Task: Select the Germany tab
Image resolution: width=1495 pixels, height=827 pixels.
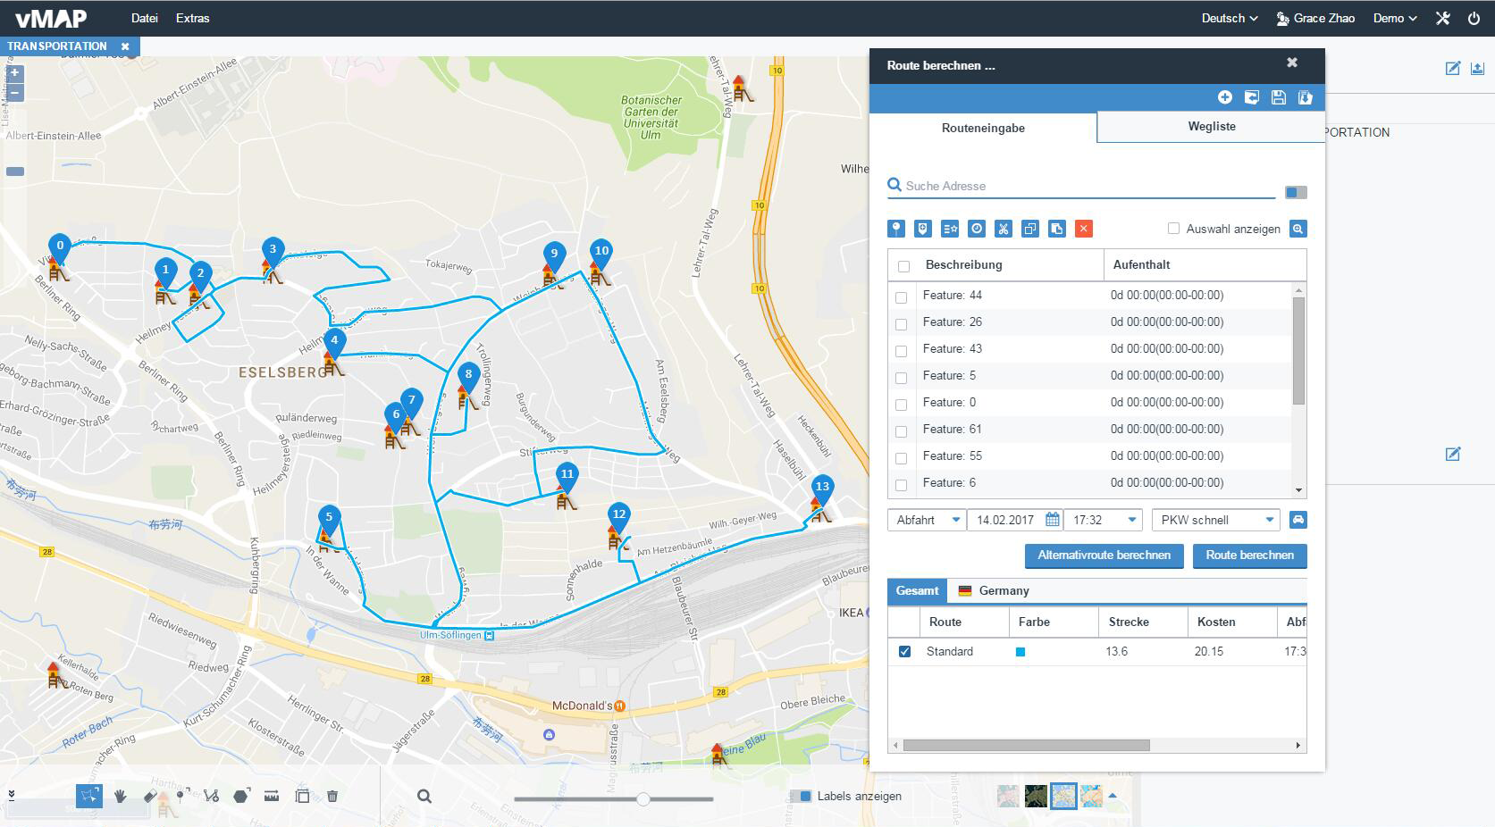Action: (994, 590)
